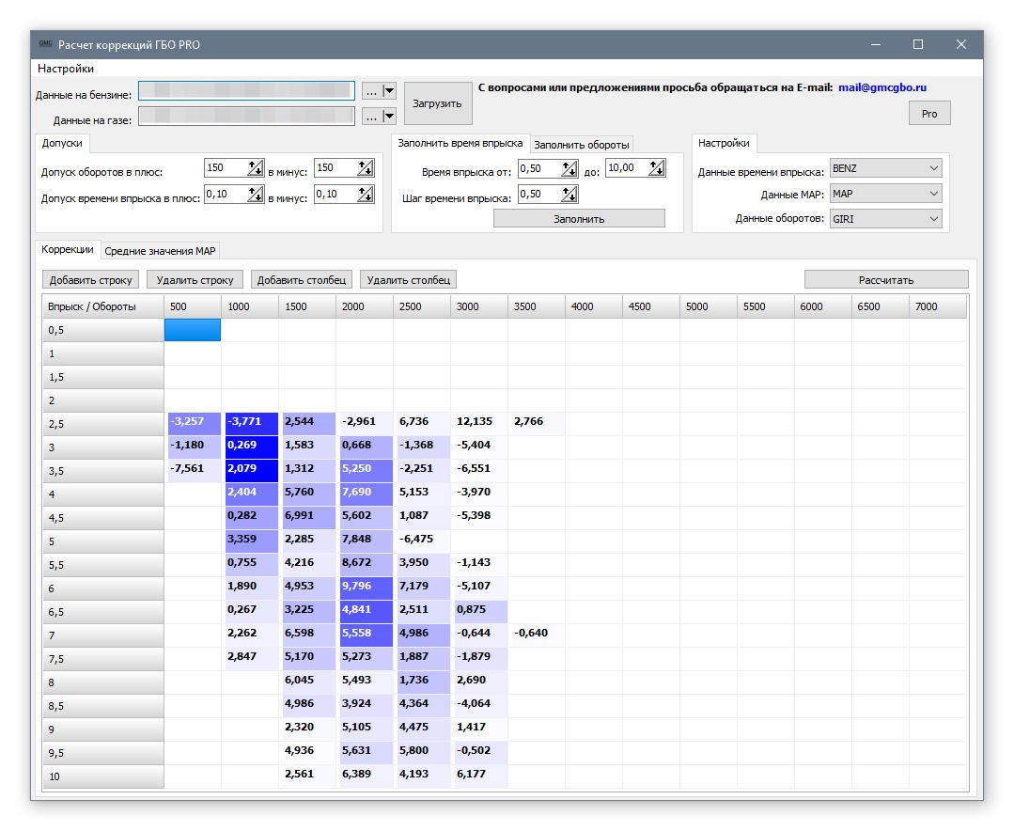Viewport: 1014px width, 831px height.
Task: Click stepper for injection time tolerance minus
Action: coord(366,194)
